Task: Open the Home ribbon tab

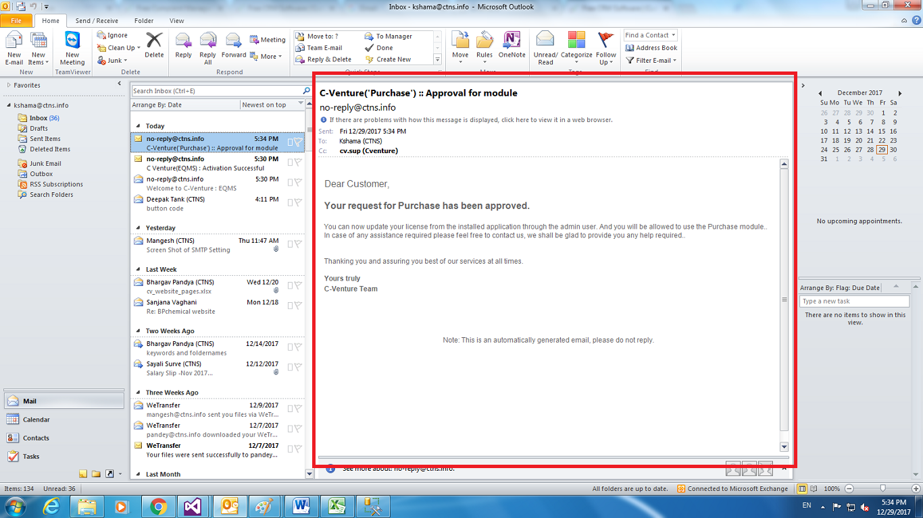Action: point(51,21)
